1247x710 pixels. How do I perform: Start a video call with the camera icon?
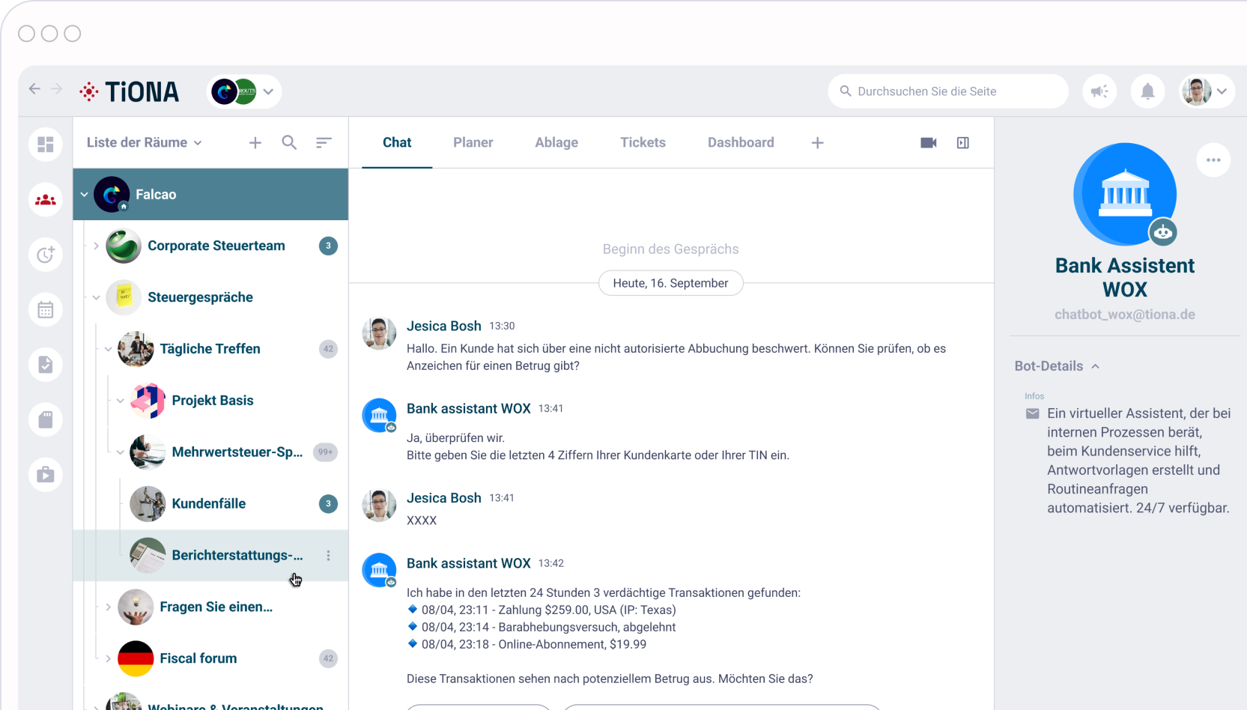[x=929, y=142]
